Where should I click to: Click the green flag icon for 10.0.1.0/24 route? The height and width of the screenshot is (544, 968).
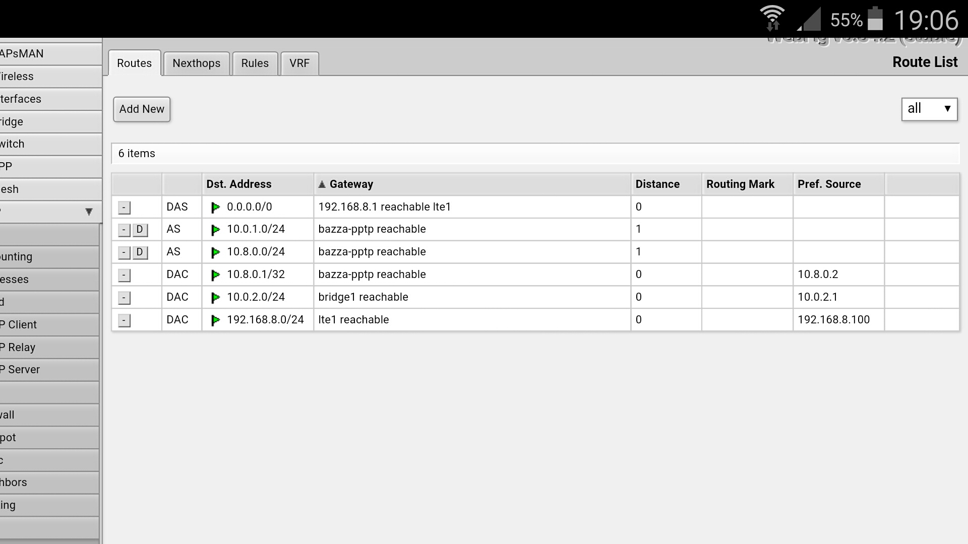click(x=215, y=230)
